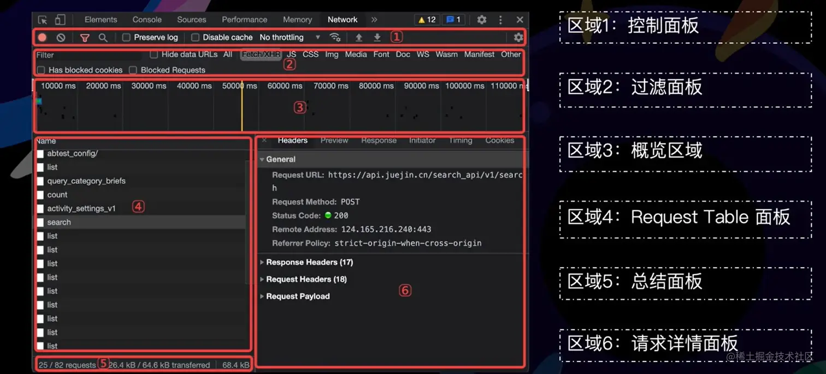Screen dimensions: 826x374
Task: Filter requests by Wasm
Action: coord(446,55)
